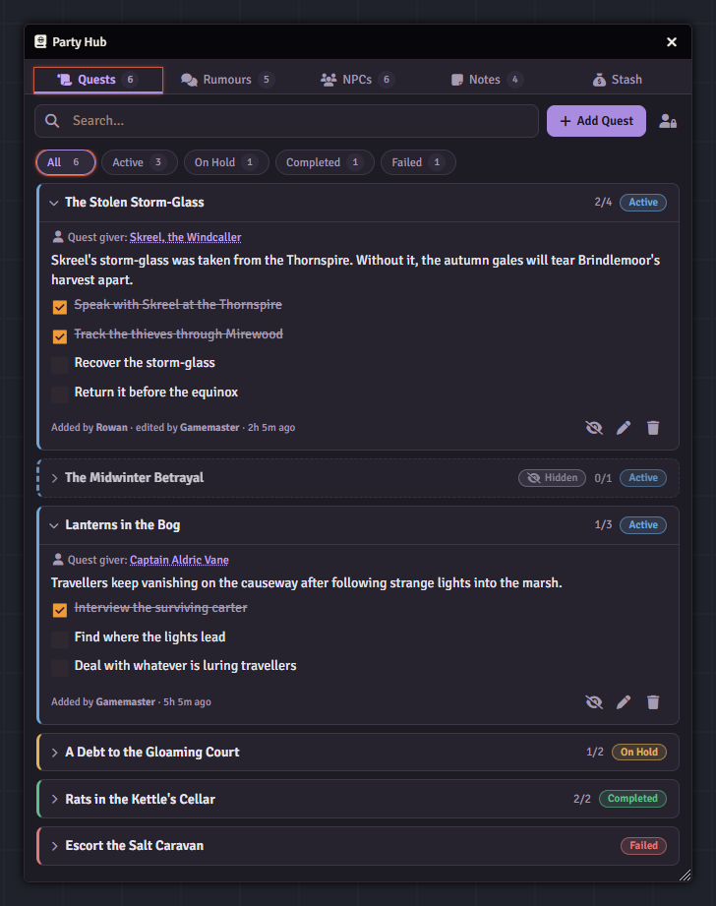716x906 pixels.
Task: Open Skreel, the Windcaller NPC link
Action: (186, 237)
